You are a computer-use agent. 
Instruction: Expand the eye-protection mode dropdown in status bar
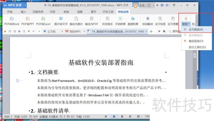(142, 116)
